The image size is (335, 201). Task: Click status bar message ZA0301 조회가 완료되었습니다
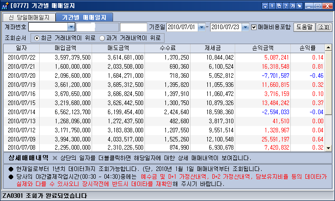point(45,196)
